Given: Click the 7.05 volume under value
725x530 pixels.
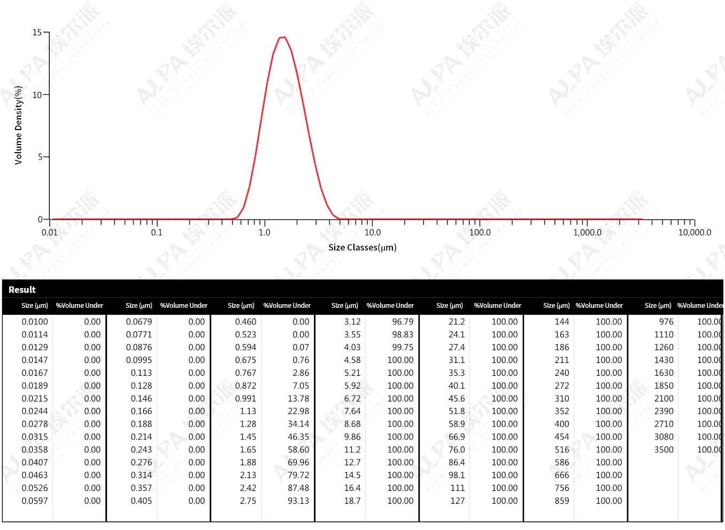Looking at the screenshot, I should [301, 386].
